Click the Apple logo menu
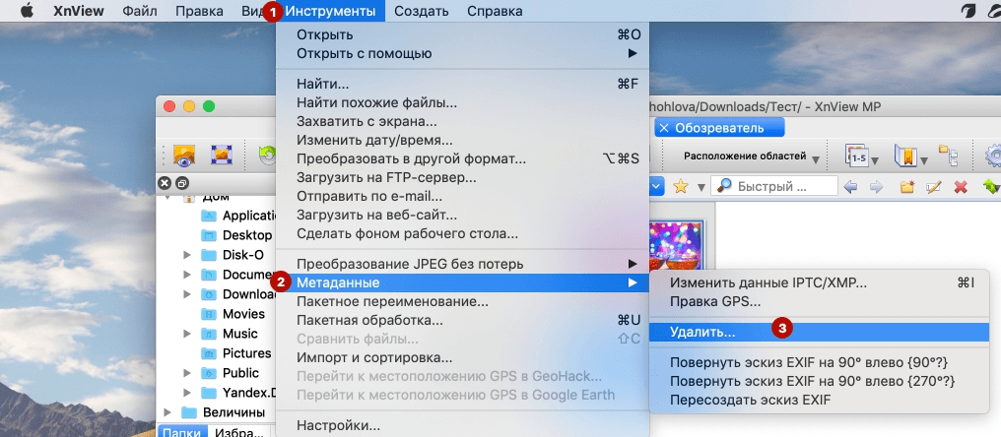 [27, 11]
